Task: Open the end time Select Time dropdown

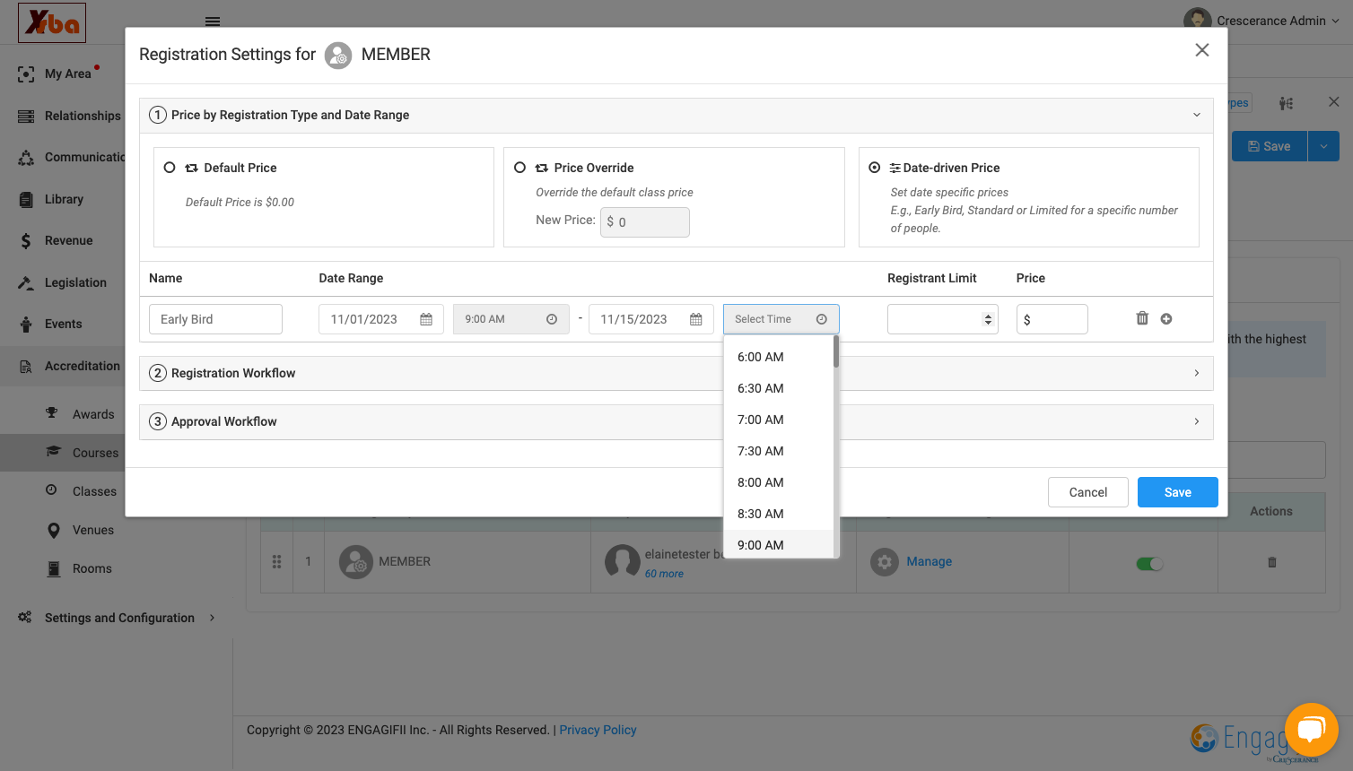Action: 781,319
